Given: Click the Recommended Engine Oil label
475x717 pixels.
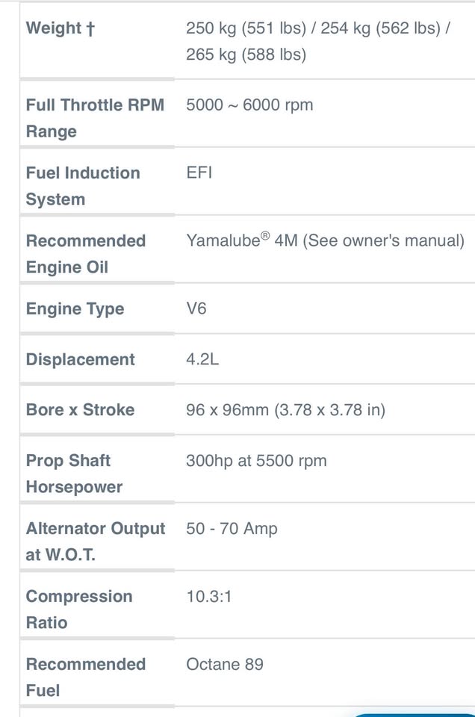Looking at the screenshot, I should pos(86,254).
